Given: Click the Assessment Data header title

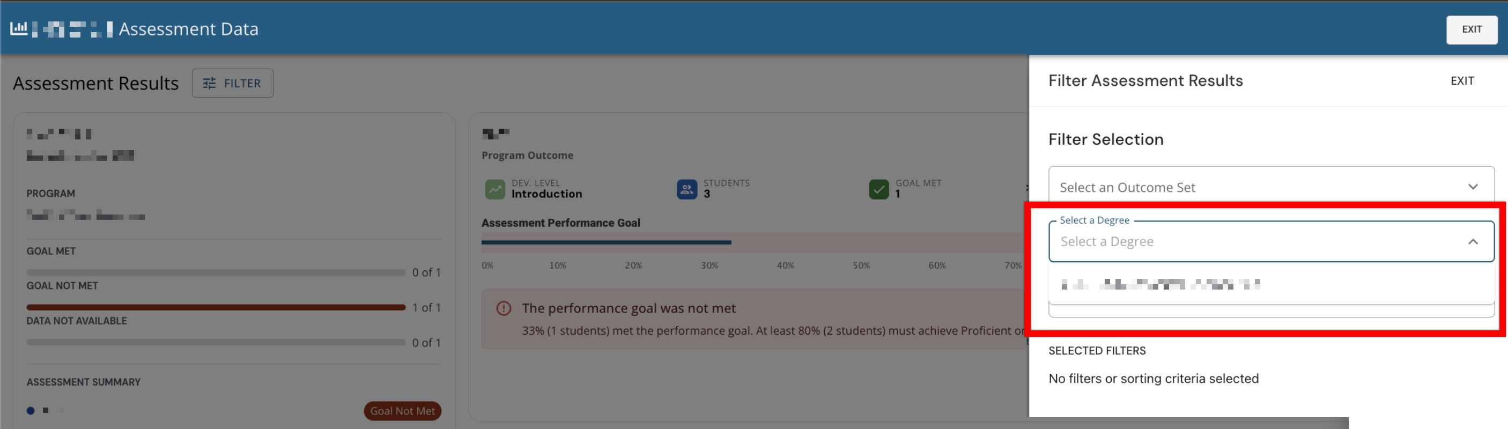Looking at the screenshot, I should [189, 28].
